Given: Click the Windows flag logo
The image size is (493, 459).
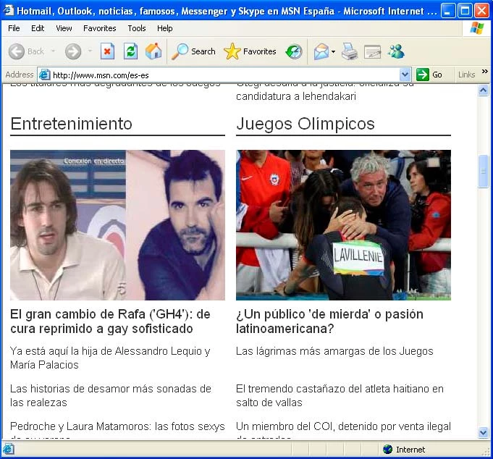Looking at the screenshot, I should pyautogui.click(x=477, y=28).
